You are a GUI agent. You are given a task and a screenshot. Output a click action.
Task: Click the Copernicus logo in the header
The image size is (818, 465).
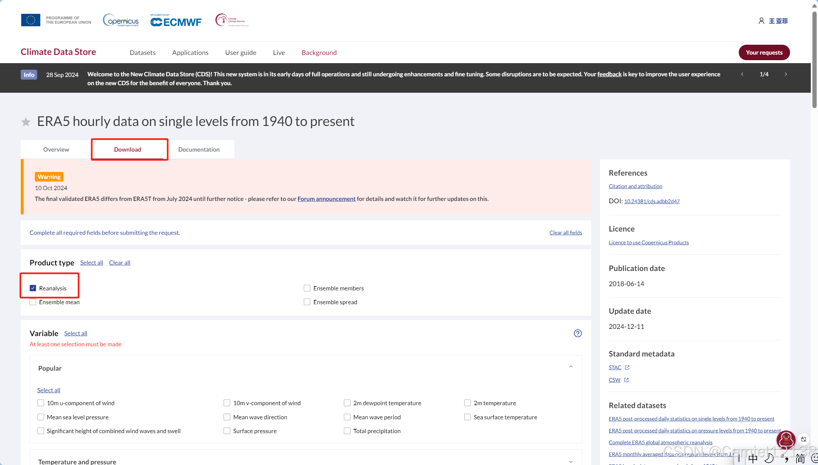121,20
